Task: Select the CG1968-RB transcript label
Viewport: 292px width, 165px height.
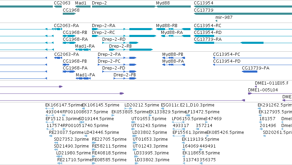Action: [75, 33]
